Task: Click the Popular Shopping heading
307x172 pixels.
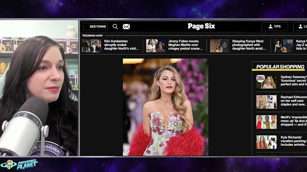Action: click(280, 67)
